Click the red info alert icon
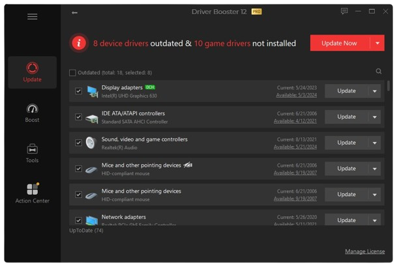 point(79,43)
